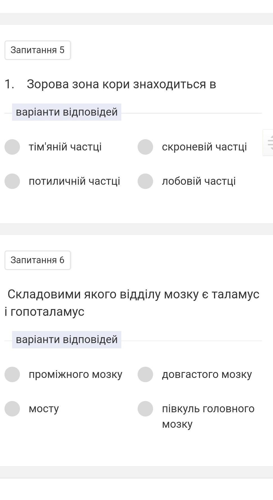The height and width of the screenshot is (500, 273).
Task: Pick the 'півкуль головного мозку' radio circle
Action: click(x=145, y=409)
